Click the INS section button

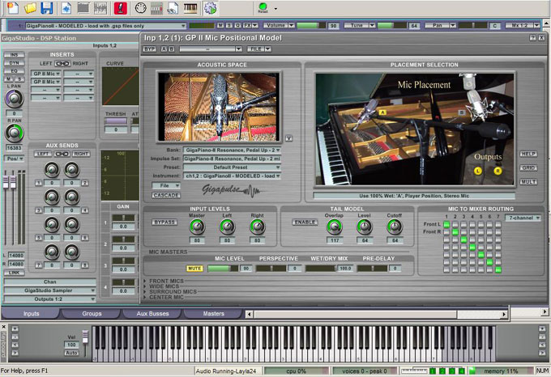click(x=14, y=55)
